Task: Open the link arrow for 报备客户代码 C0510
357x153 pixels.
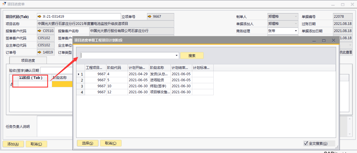Action: coord(39,31)
